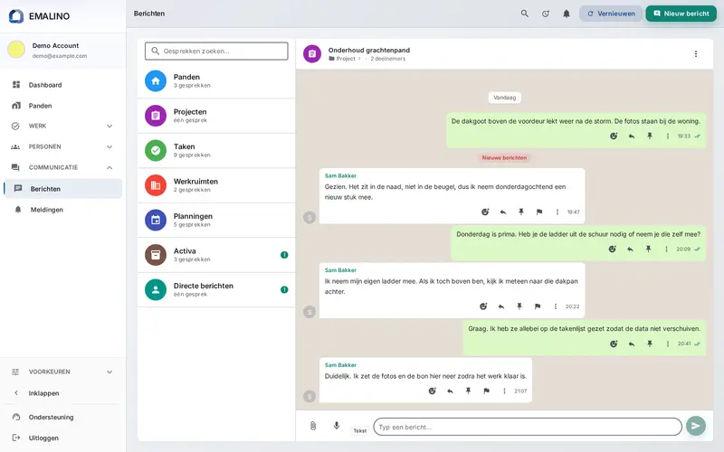This screenshot has height=452, width=724.
Task: Open the notifications bell in top bar
Action: (x=567, y=14)
